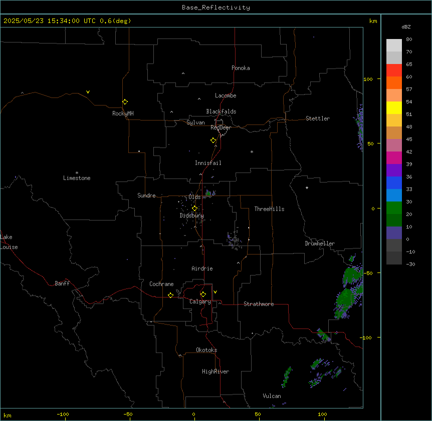Click the dBZ legend heading

pyautogui.click(x=406, y=27)
